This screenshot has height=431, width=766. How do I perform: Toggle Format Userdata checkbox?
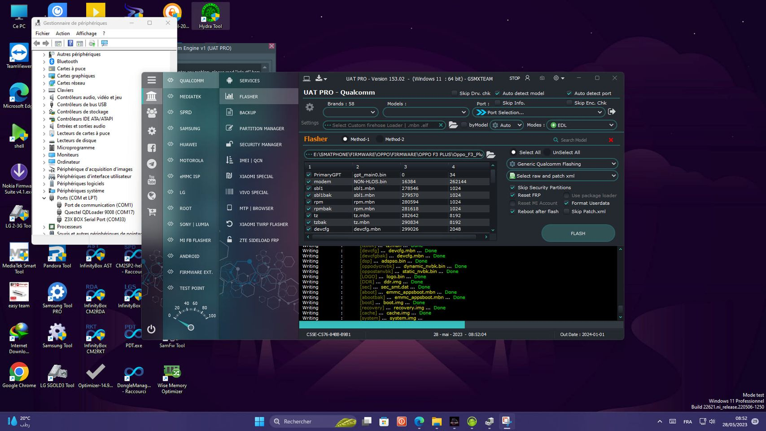pyautogui.click(x=566, y=203)
